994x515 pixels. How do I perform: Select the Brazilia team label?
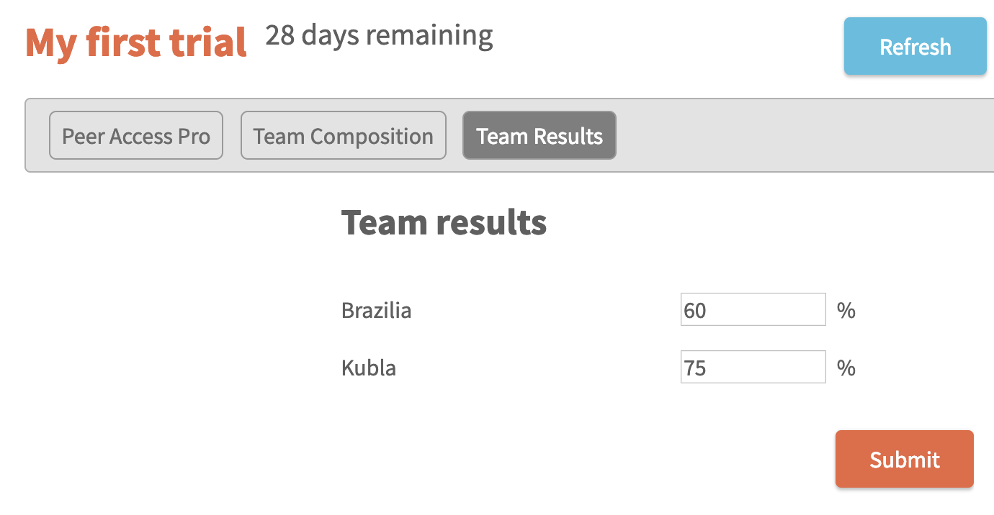click(377, 311)
